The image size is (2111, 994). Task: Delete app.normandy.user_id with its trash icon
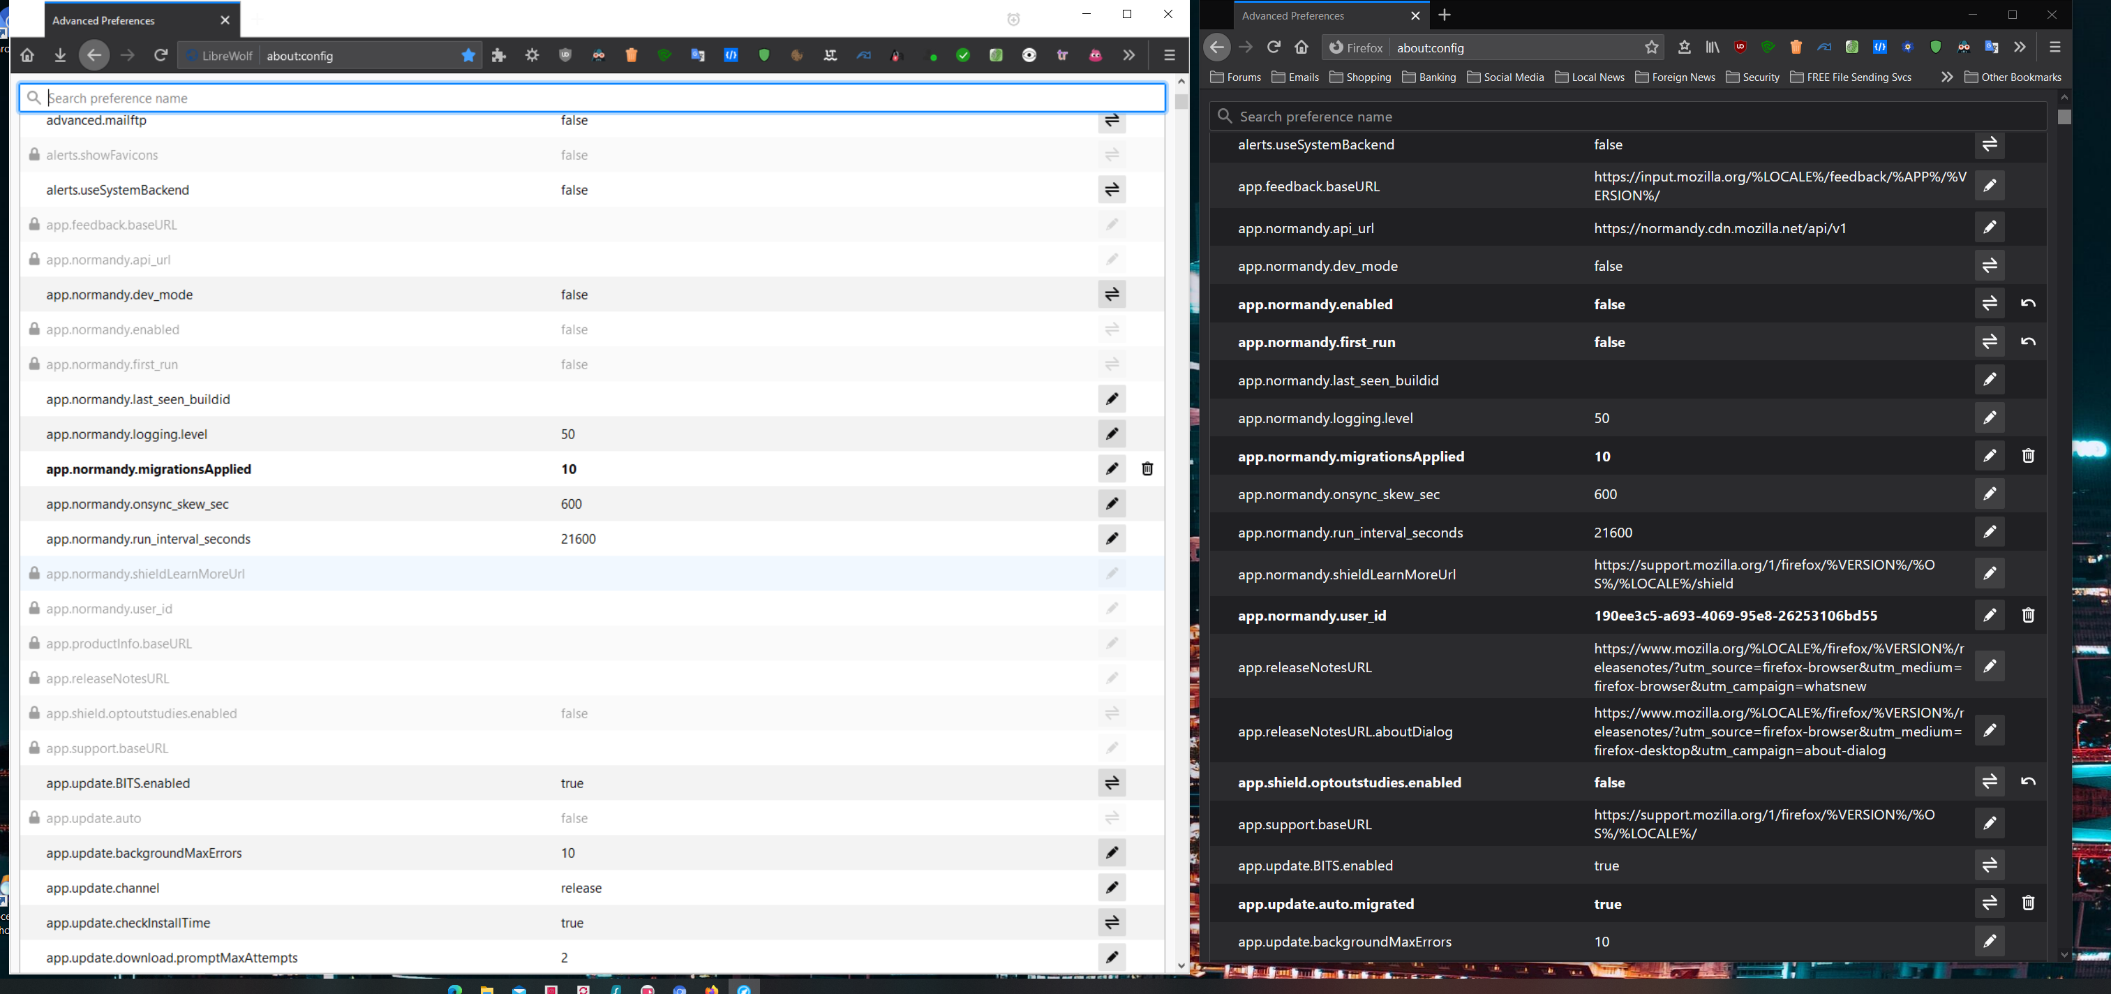click(2027, 616)
